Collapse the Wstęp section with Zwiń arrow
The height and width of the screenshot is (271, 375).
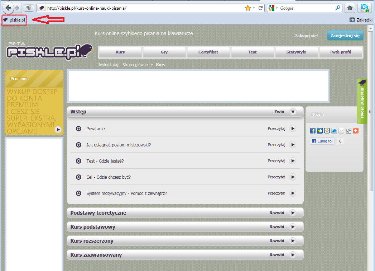pyautogui.click(x=293, y=112)
